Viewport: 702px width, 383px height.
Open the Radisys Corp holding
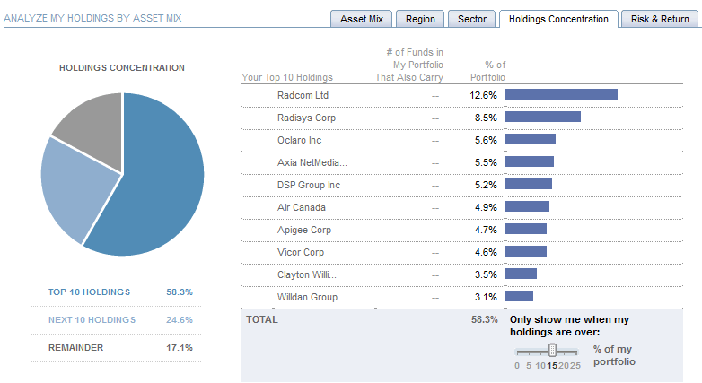(306, 118)
